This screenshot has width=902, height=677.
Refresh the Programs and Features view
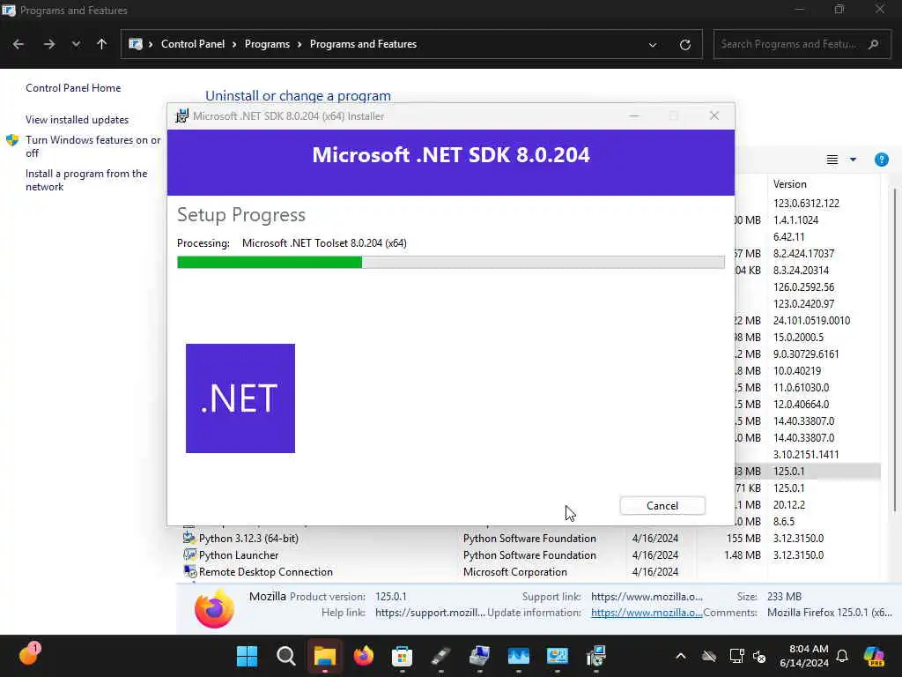pos(685,44)
